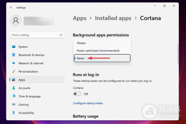Open Configure startup tasks link

pyautogui.click(x=88, y=103)
